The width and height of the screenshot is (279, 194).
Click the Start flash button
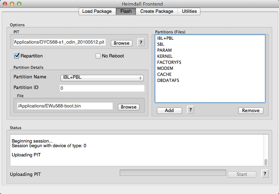click(x=242, y=174)
